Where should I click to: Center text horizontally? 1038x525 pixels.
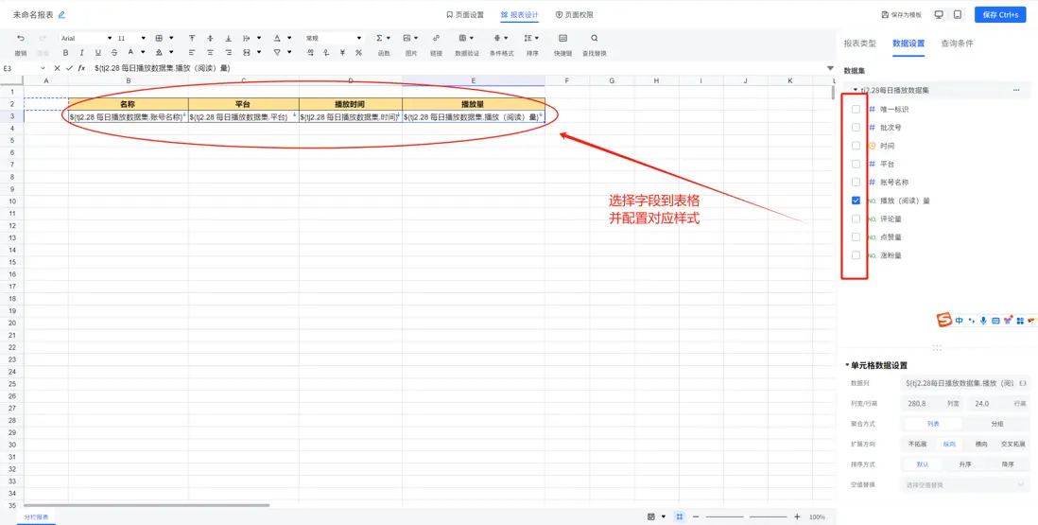click(x=211, y=52)
